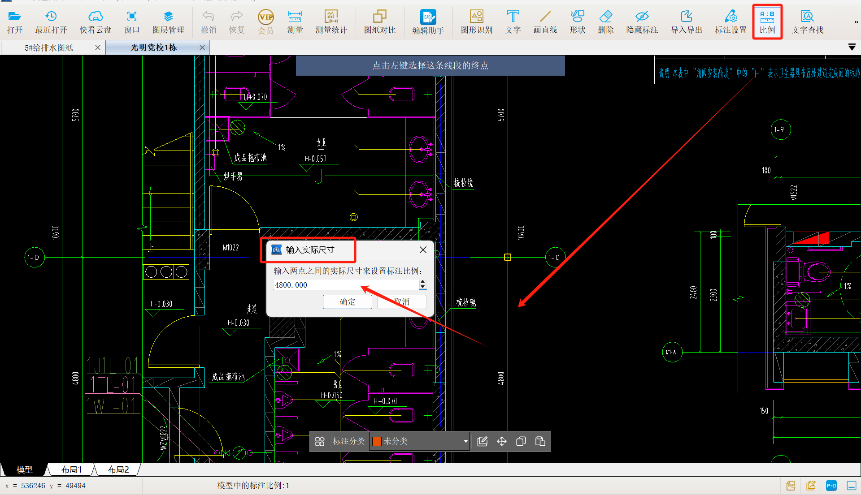Click the 编辑助手 CAD edit assistant
Screen dimensions: 861x495
[x=428, y=22]
